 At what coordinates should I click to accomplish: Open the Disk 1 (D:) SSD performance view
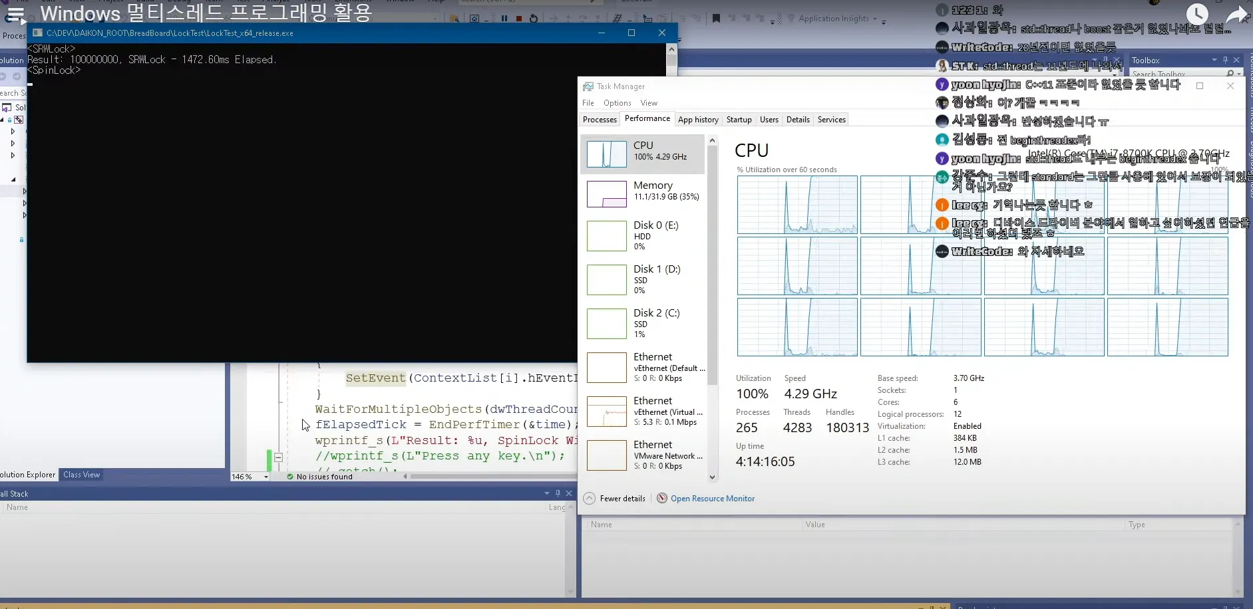point(643,280)
